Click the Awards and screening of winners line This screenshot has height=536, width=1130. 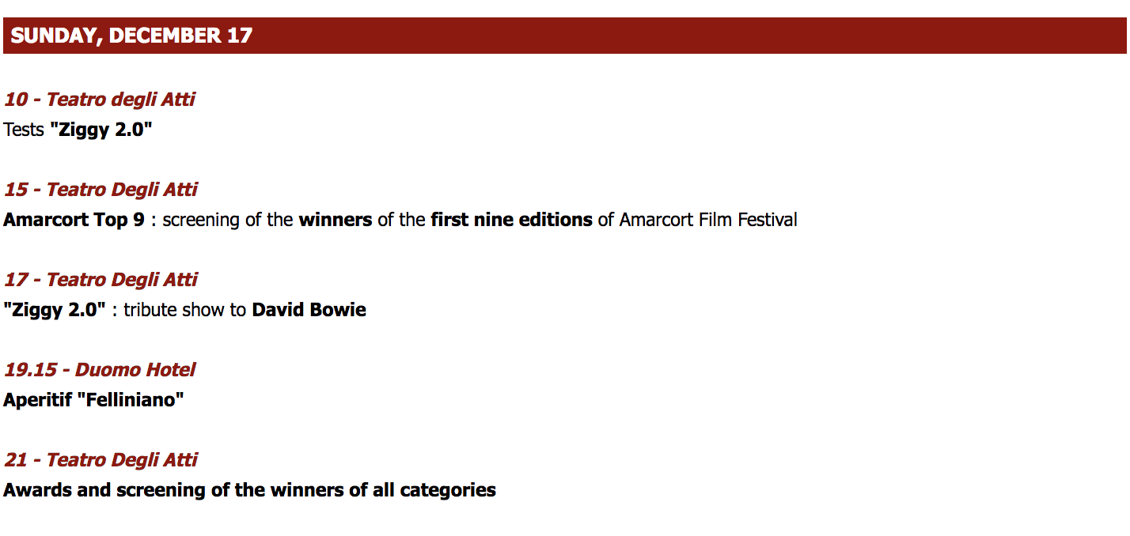tap(249, 490)
